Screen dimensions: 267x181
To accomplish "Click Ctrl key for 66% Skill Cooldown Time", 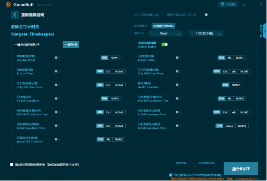I will click(x=108, y=112).
